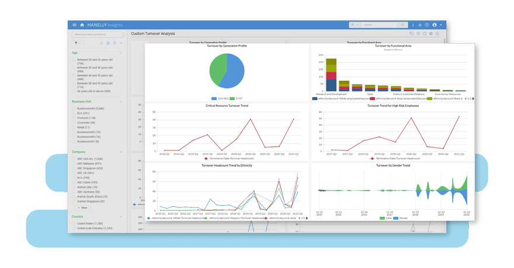
Task: Open dashboard settings gear icon below header
Action: point(431,34)
